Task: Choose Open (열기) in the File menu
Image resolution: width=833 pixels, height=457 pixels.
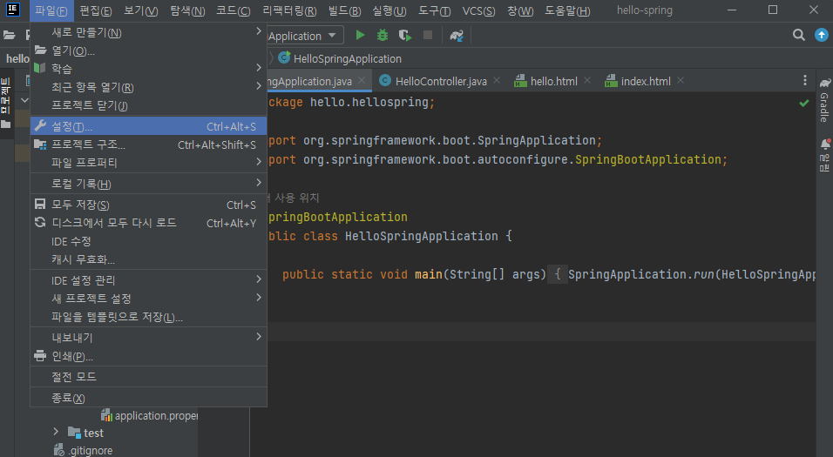Action: pos(149,50)
